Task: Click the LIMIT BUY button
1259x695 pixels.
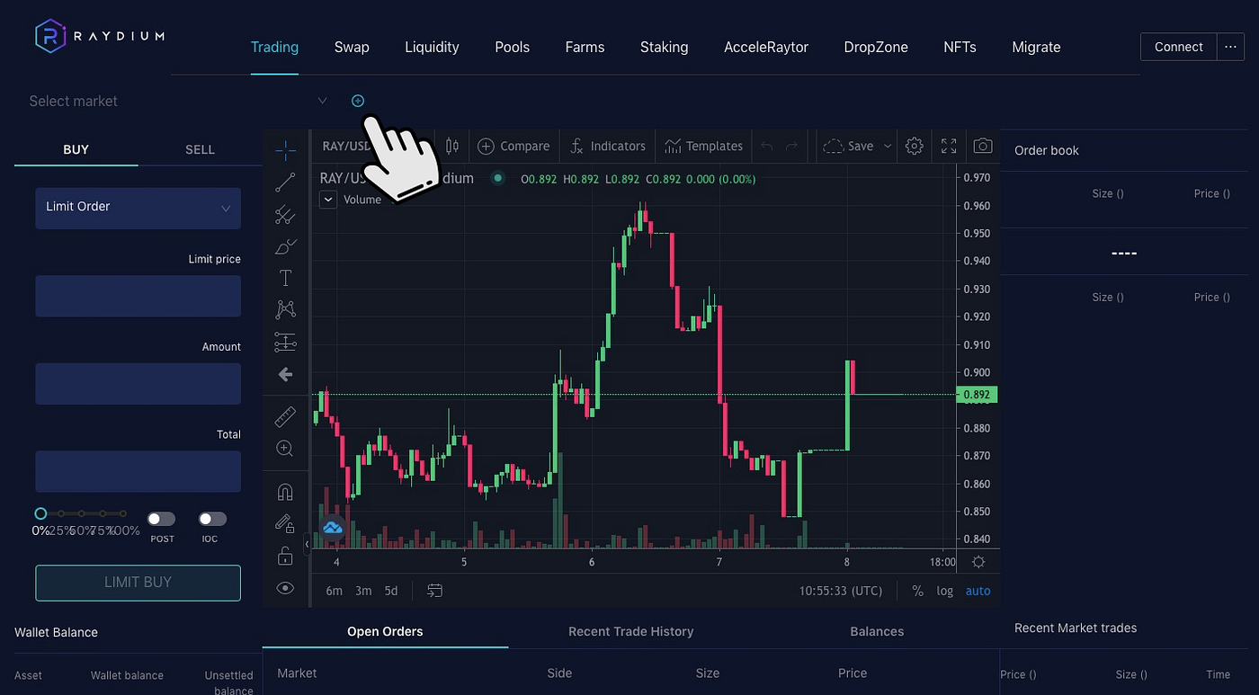Action: click(138, 583)
